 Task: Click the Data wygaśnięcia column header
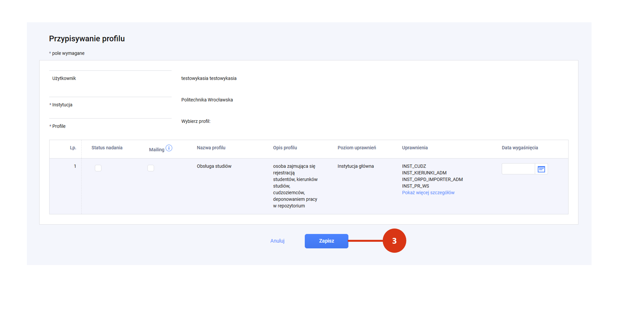coord(520,148)
